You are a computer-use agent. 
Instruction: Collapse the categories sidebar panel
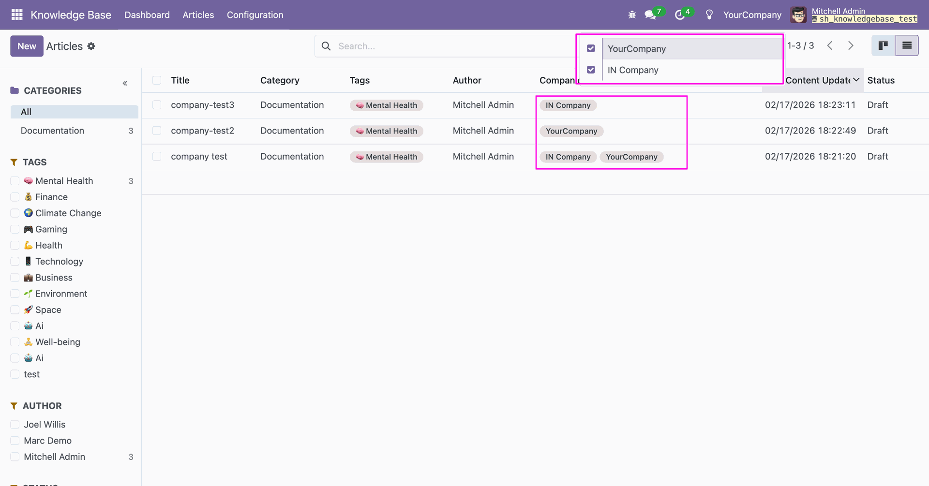[x=125, y=84]
